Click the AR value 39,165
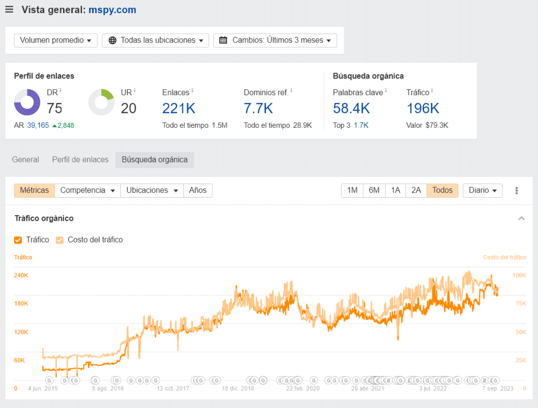The width and height of the screenshot is (538, 408). click(x=38, y=125)
